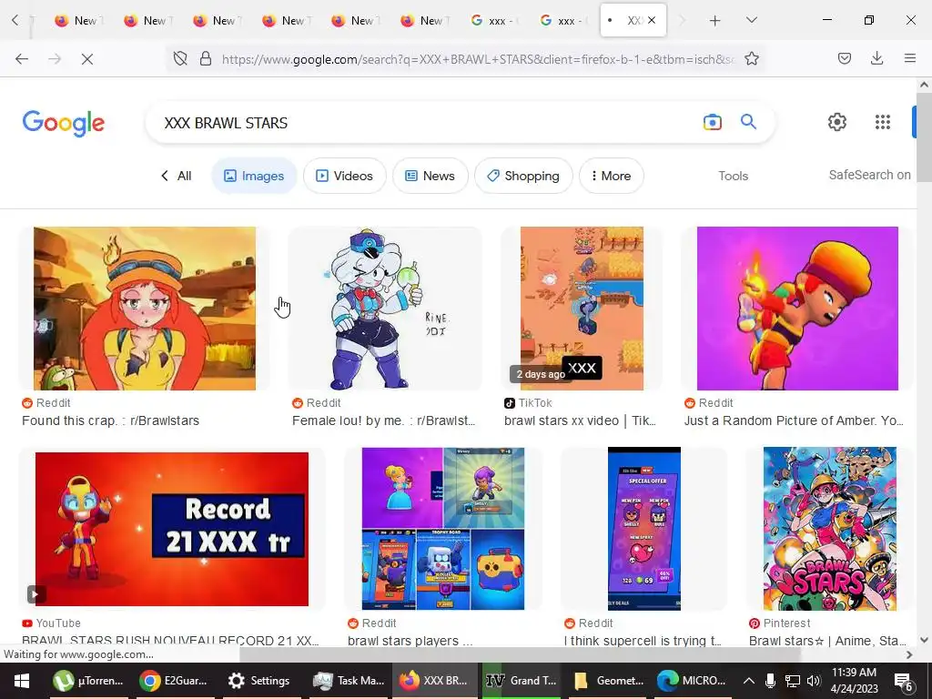Click vertical page scrollbar
Image resolution: width=932 pixels, height=699 pixels.
click(x=924, y=137)
